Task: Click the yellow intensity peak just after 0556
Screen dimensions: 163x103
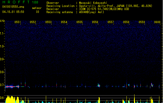Action: tap(99, 100)
